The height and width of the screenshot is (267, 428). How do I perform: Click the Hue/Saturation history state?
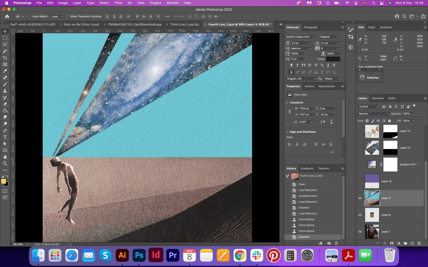tap(308, 196)
